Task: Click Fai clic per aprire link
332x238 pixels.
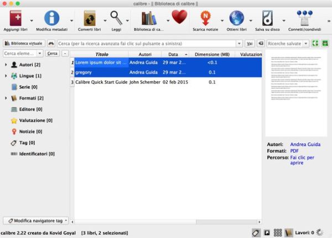Action: [302, 160]
